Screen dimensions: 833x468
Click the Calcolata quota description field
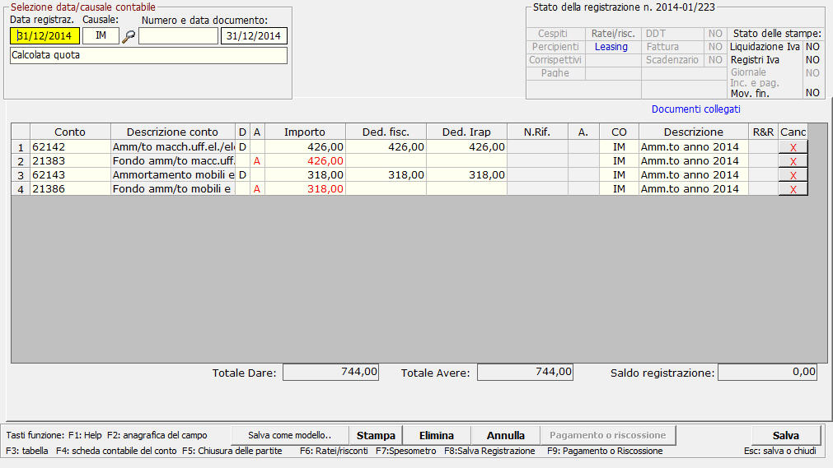tap(148, 55)
